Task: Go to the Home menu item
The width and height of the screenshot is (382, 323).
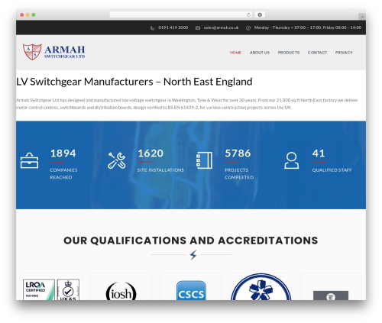Action: (235, 53)
